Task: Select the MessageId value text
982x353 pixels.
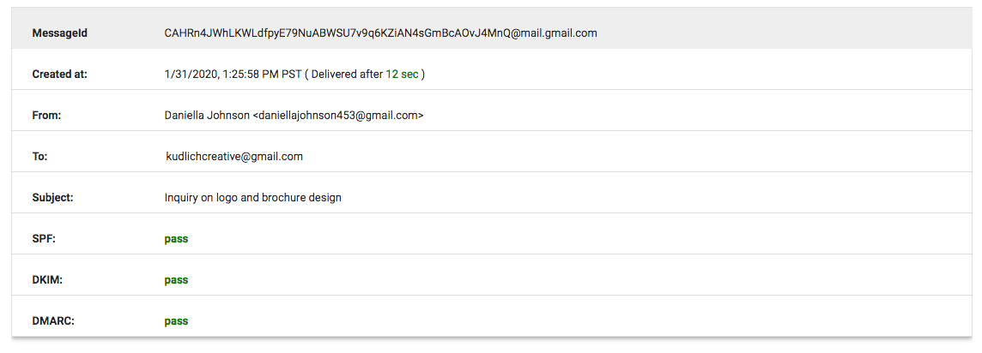Action: [x=381, y=33]
